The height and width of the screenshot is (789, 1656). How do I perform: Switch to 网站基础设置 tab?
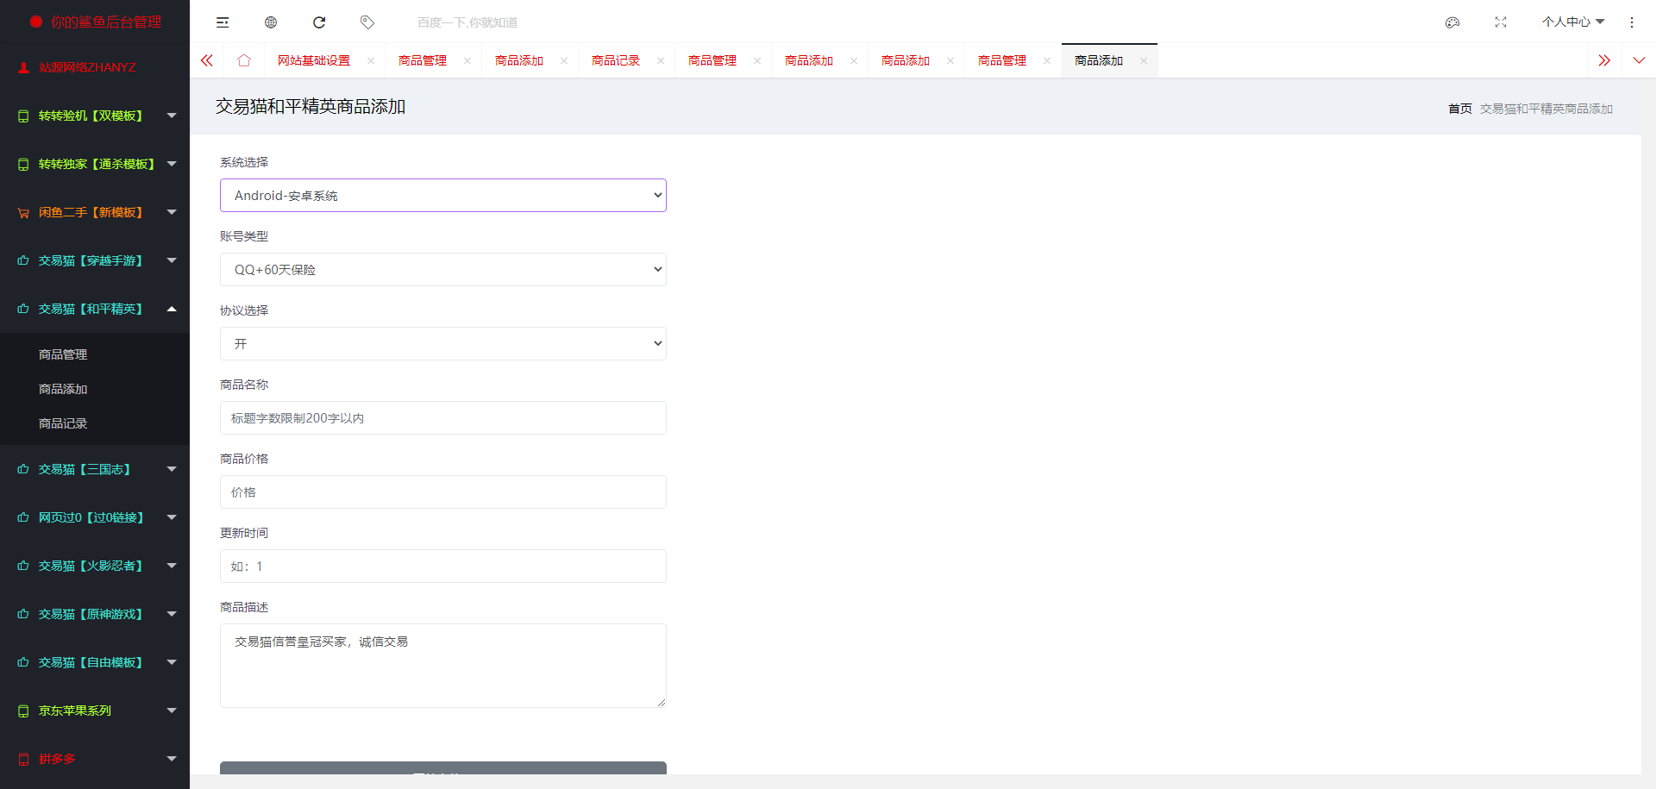click(314, 60)
